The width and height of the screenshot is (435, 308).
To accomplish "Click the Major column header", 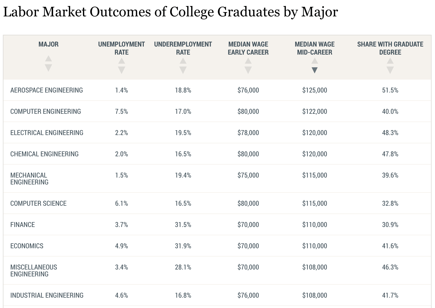I will pyautogui.click(x=48, y=44).
